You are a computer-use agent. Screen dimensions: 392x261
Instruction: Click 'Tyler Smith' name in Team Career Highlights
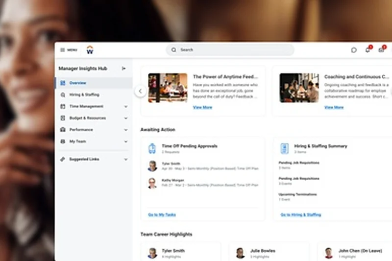(173, 251)
